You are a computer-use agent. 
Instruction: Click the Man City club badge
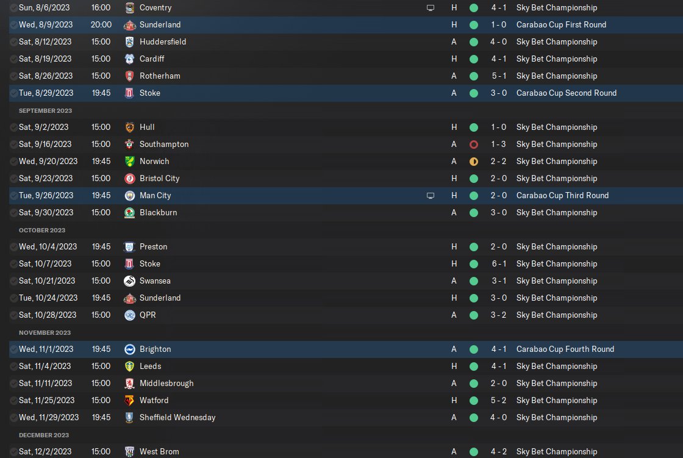129,196
